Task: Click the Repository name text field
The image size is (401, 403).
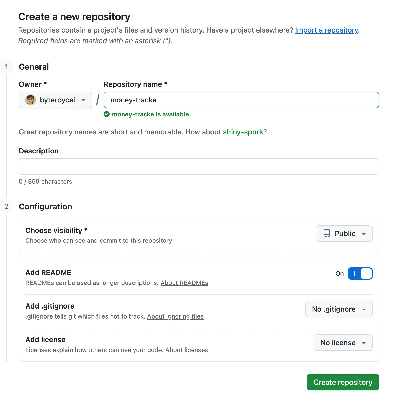Action: pos(241,100)
